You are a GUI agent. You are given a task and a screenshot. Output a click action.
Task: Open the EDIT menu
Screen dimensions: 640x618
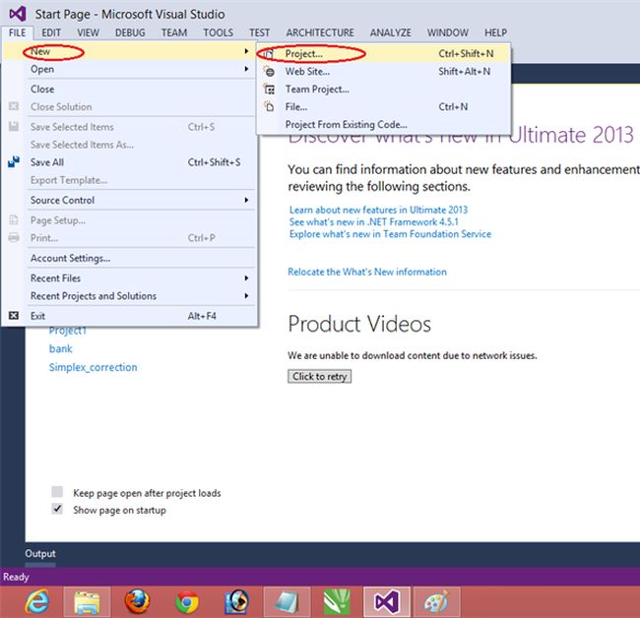[51, 32]
